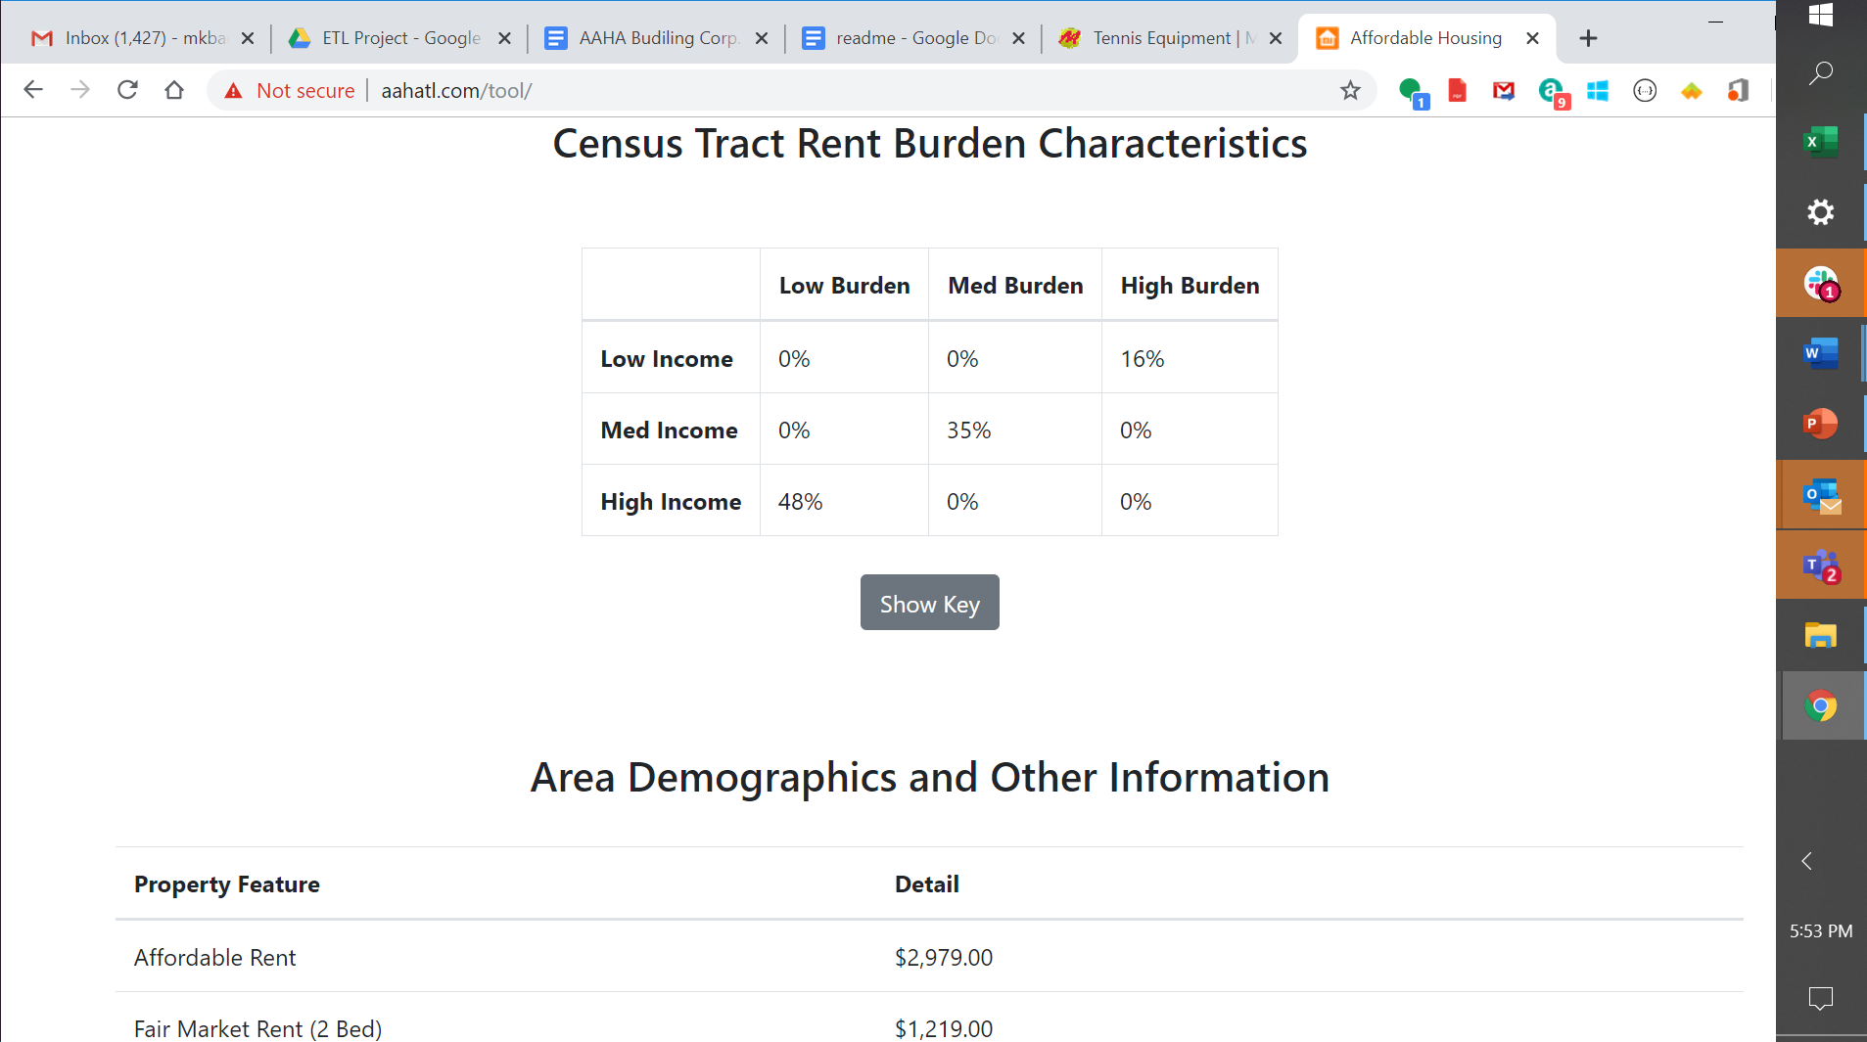This screenshot has height=1042, width=1867.
Task: Open File Explorer from the taskbar
Action: pos(1821,636)
